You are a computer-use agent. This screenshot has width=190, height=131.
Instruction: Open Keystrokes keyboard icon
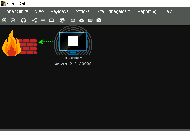pos(90,20)
